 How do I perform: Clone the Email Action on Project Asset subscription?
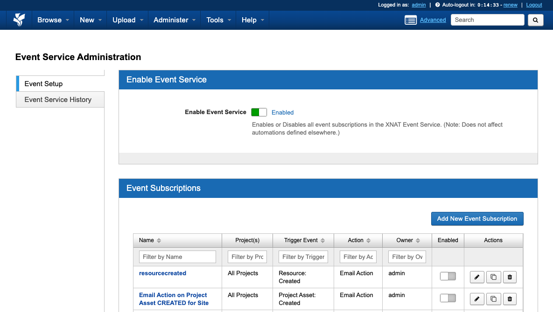point(493,299)
